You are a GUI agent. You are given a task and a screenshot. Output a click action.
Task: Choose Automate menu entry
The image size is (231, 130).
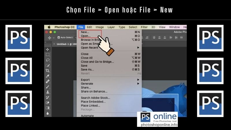109,116
